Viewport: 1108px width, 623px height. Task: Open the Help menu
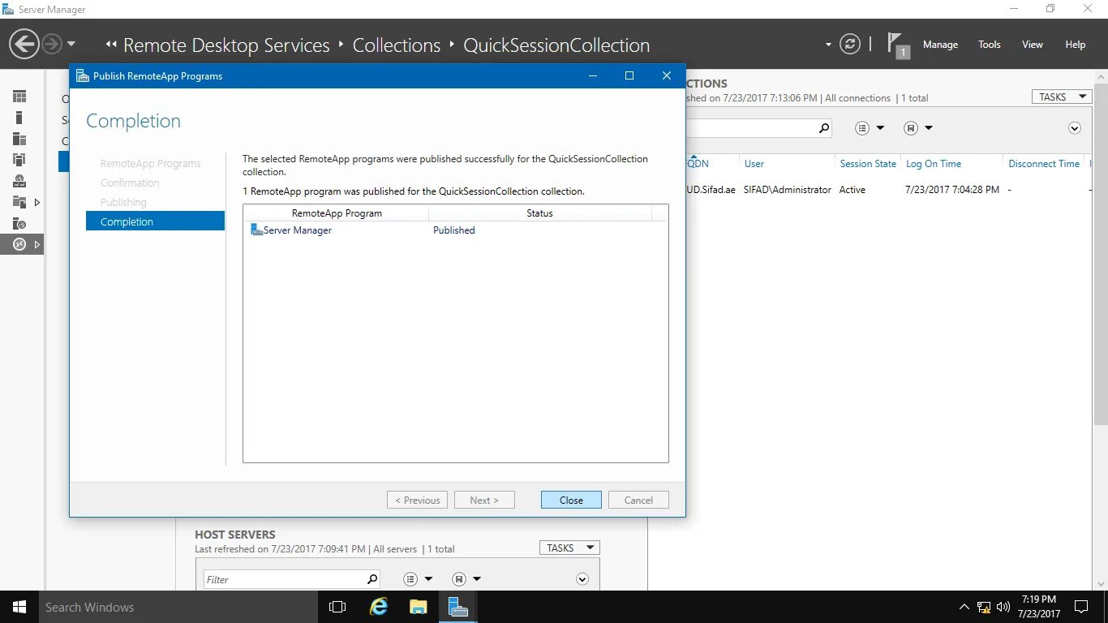[x=1075, y=45]
